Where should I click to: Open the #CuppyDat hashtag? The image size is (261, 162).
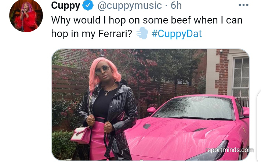coord(177,34)
